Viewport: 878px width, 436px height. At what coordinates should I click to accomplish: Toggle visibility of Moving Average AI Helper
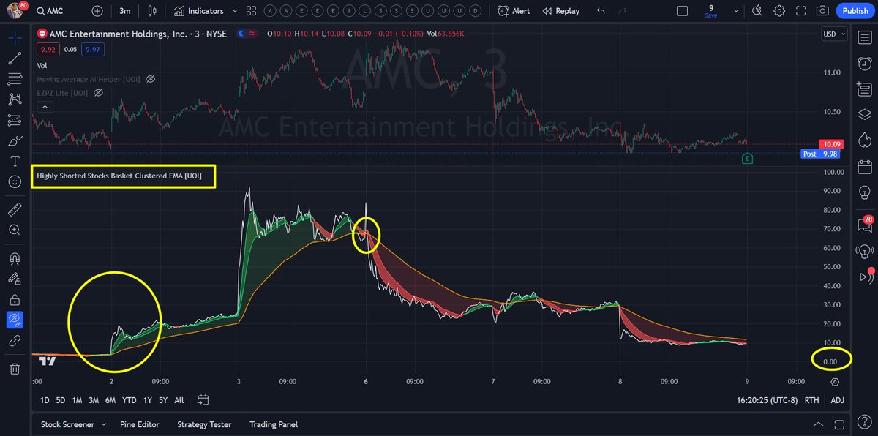point(150,78)
